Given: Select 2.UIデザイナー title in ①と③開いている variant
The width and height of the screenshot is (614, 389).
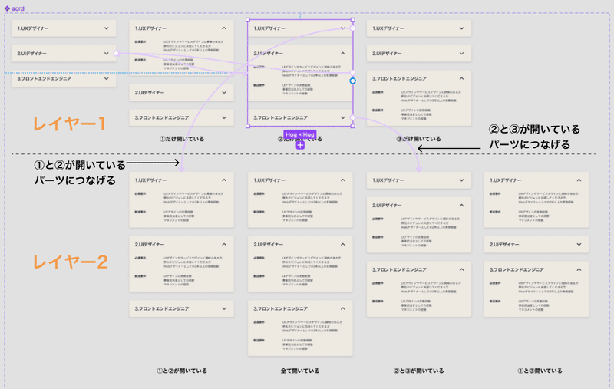Looking at the screenshot, I should (504, 244).
